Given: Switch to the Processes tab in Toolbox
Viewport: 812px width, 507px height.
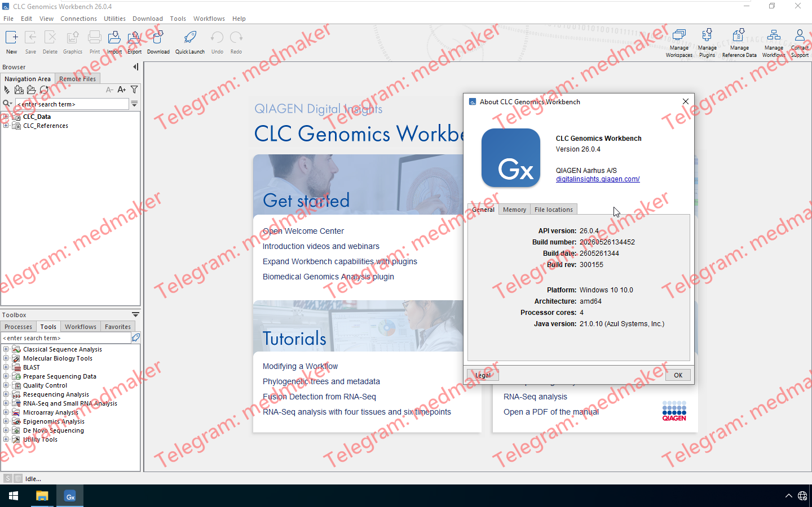Looking at the screenshot, I should (18, 327).
